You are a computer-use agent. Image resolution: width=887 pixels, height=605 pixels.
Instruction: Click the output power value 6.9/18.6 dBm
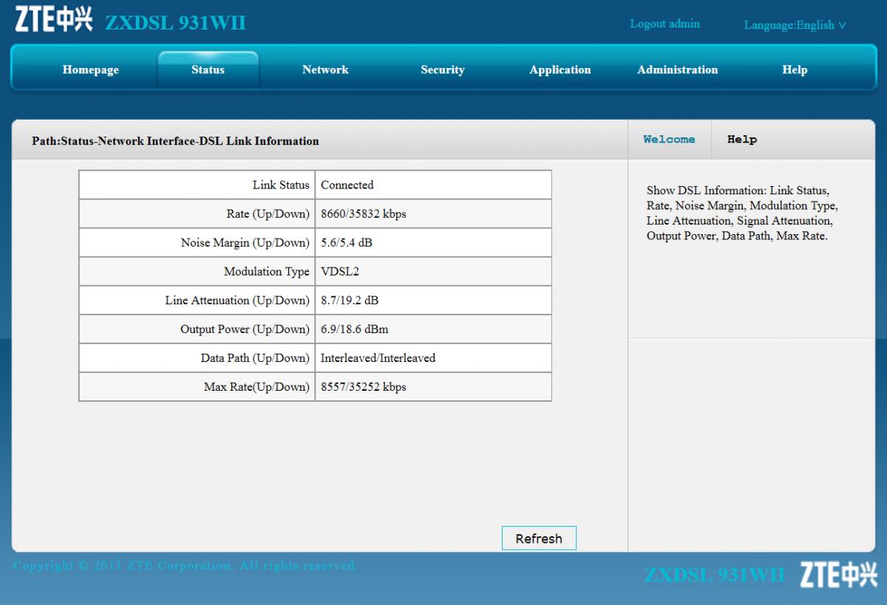point(354,329)
